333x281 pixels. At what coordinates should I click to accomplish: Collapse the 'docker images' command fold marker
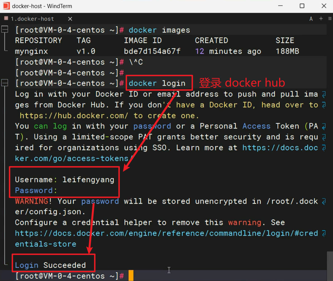[x=5, y=29]
